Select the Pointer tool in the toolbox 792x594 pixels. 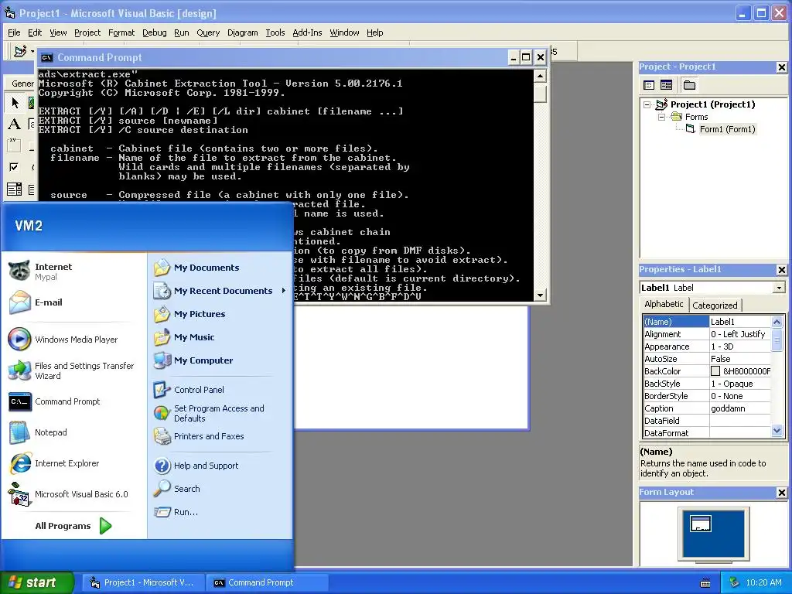pyautogui.click(x=15, y=103)
